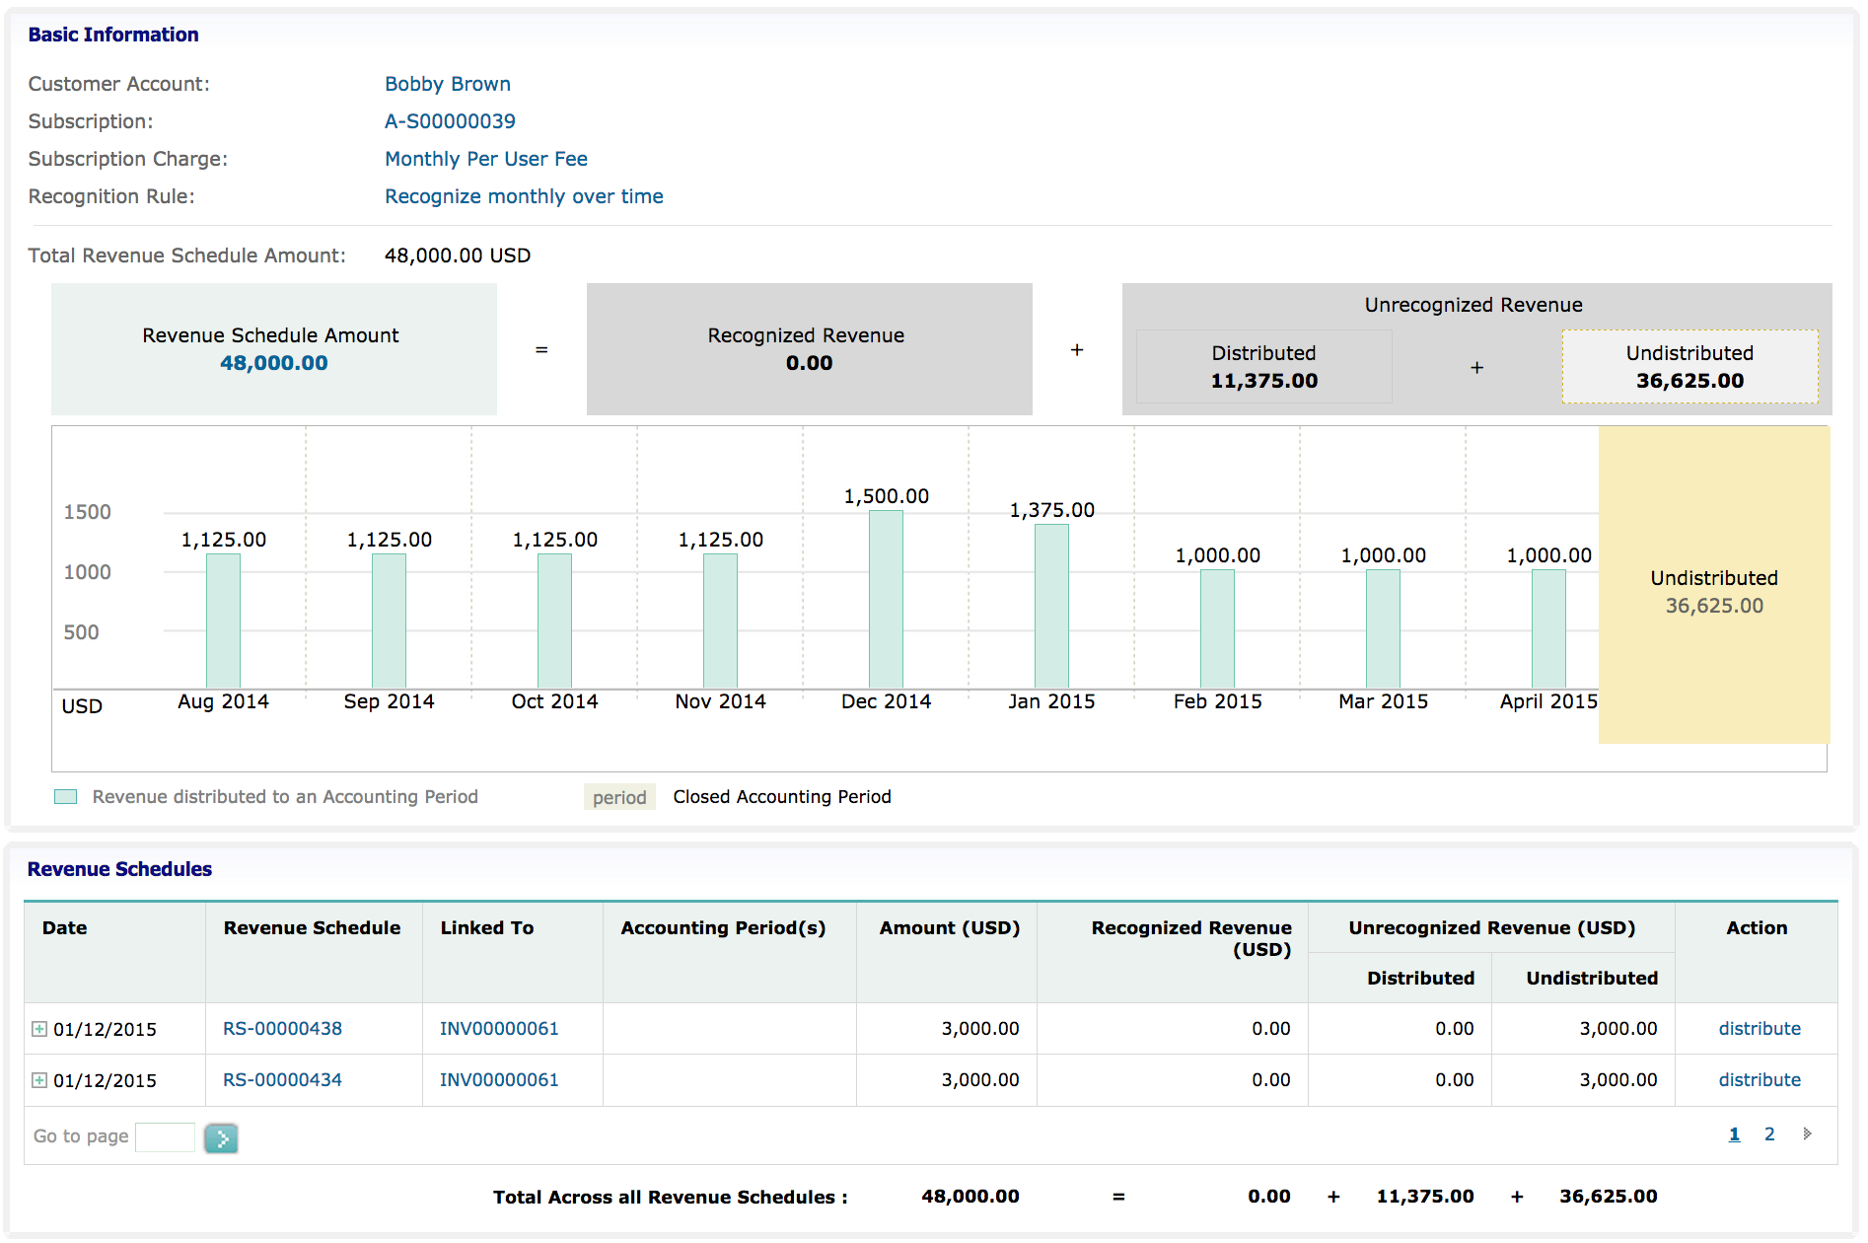Open the Bobby Brown customer account
The image size is (1868, 1243).
tap(447, 84)
